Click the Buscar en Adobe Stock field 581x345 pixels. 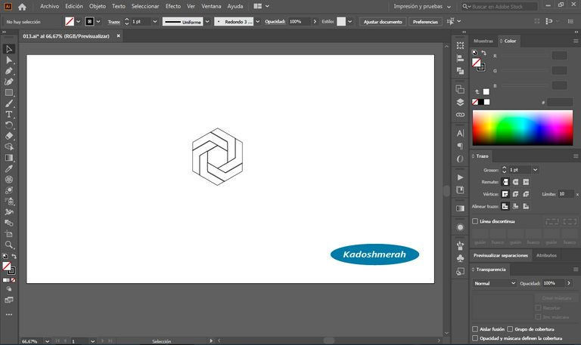(x=499, y=6)
